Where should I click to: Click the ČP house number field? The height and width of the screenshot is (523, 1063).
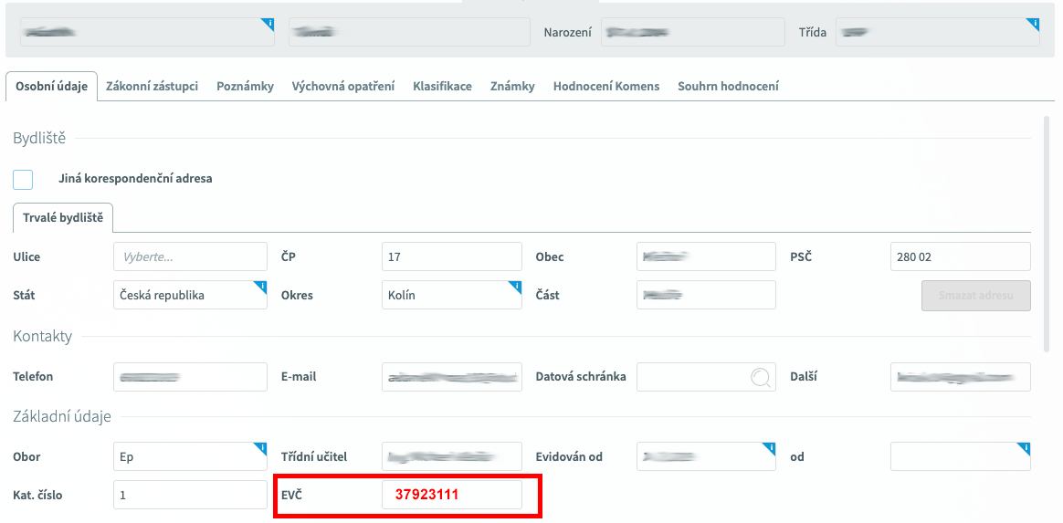point(451,257)
